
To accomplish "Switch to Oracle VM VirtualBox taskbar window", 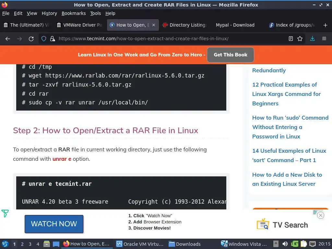I will (140, 244).
